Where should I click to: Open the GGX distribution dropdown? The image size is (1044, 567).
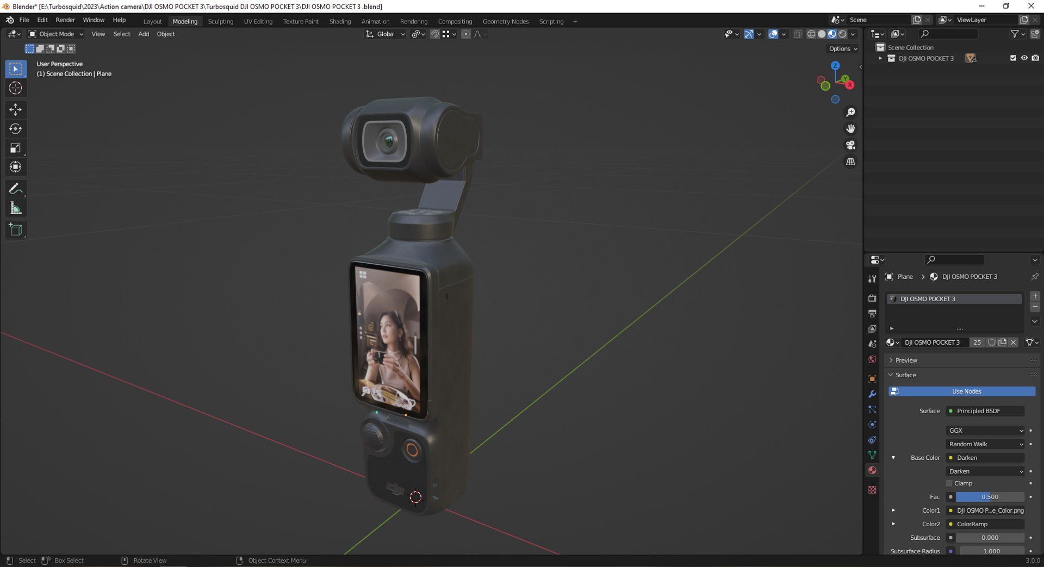(985, 431)
